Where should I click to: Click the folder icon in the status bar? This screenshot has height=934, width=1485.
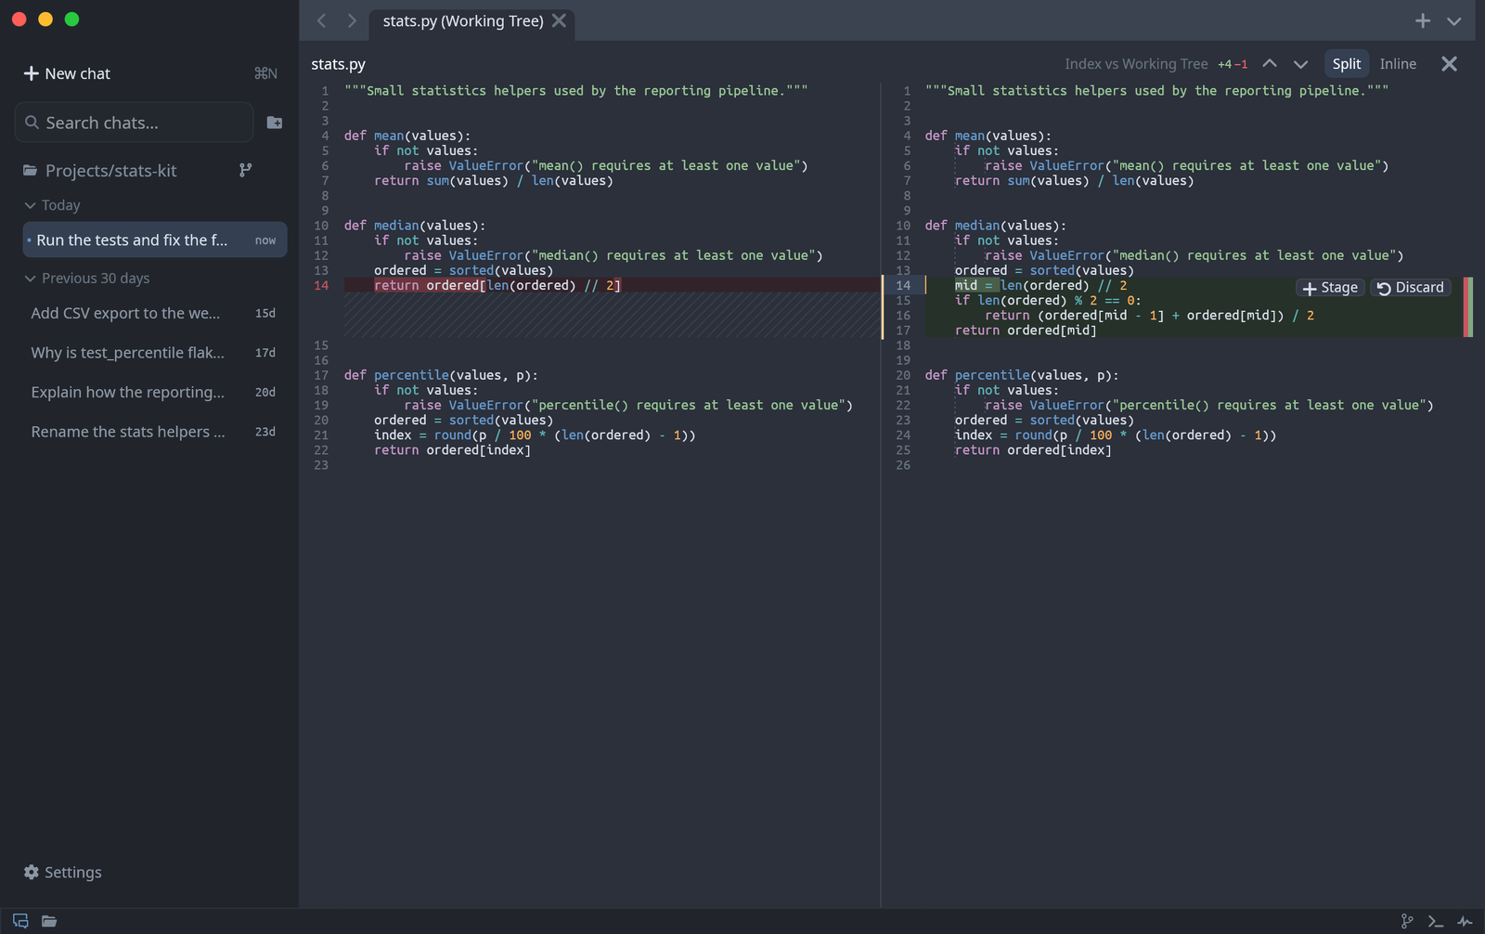coord(49,921)
